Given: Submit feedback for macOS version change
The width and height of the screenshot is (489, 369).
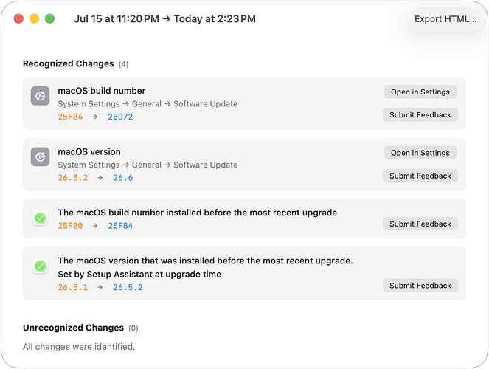Looking at the screenshot, I should 420,176.
